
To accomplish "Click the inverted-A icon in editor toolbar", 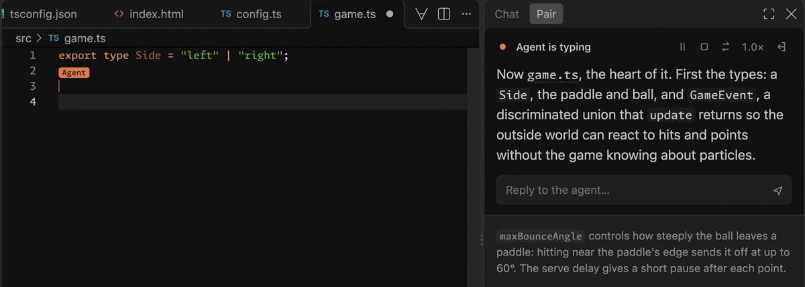I will (422, 14).
